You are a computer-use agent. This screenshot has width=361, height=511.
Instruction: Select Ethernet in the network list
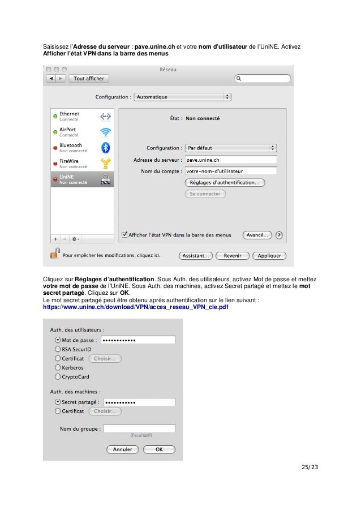[83, 117]
